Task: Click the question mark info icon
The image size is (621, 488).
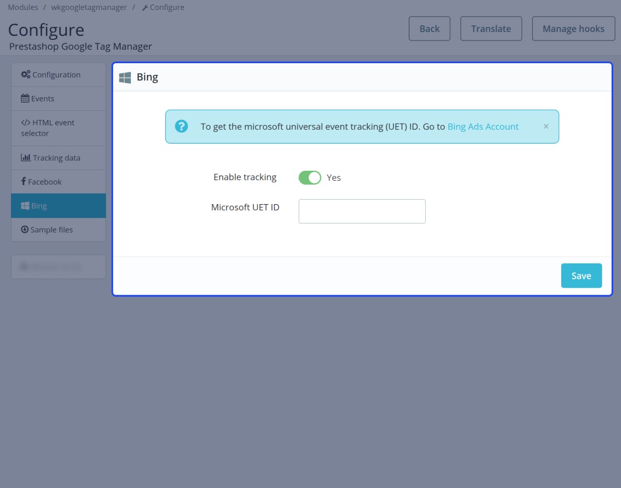Action: (181, 126)
